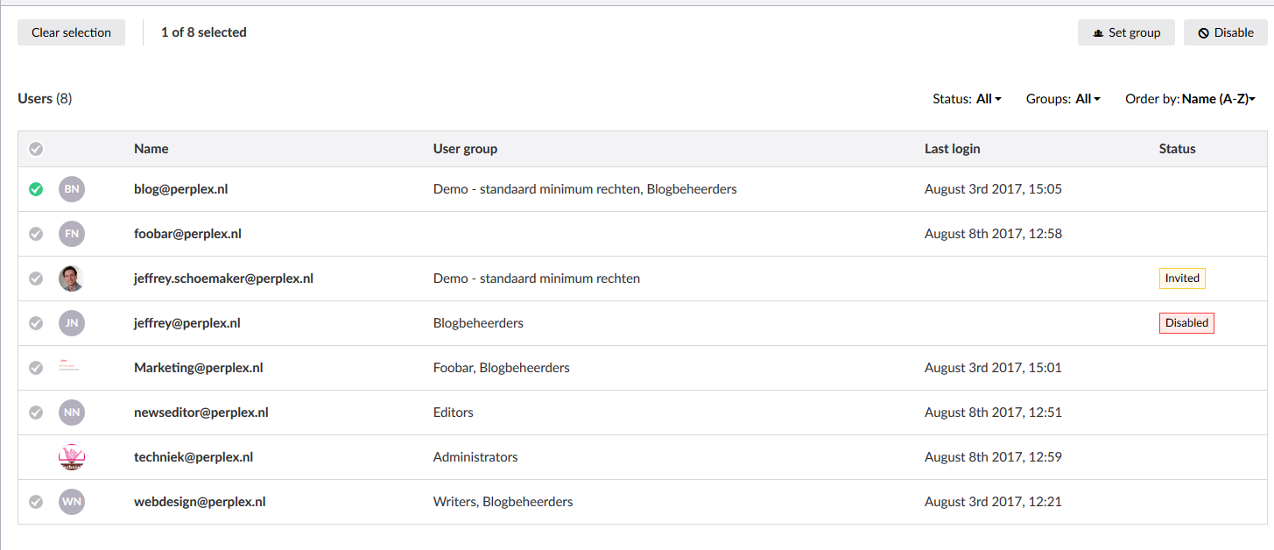The image size is (1274, 550).
Task: Click the Set group button
Action: pos(1126,32)
